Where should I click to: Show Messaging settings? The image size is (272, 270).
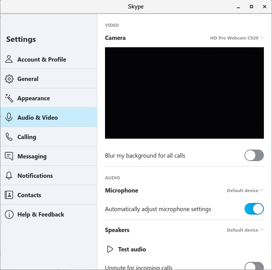coord(48,156)
